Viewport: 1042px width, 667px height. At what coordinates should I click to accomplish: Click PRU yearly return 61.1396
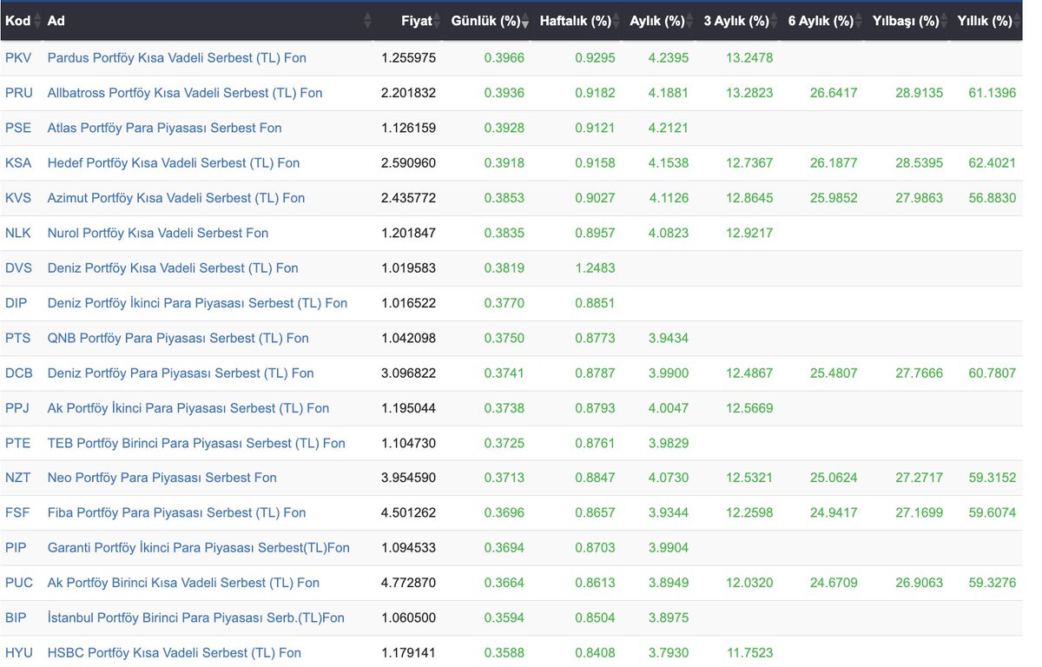[x=993, y=93]
